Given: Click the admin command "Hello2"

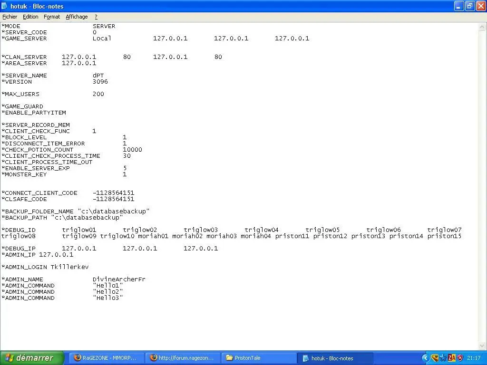Looking at the screenshot, I should coord(108,292).
